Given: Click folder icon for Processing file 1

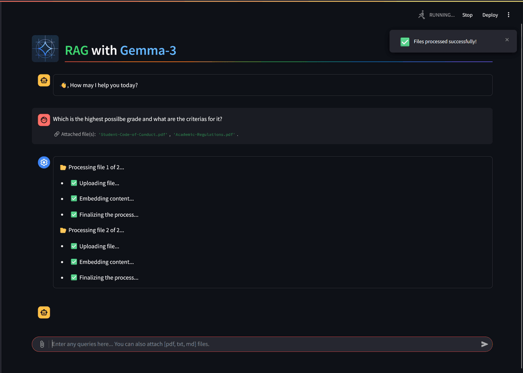Looking at the screenshot, I should point(63,167).
